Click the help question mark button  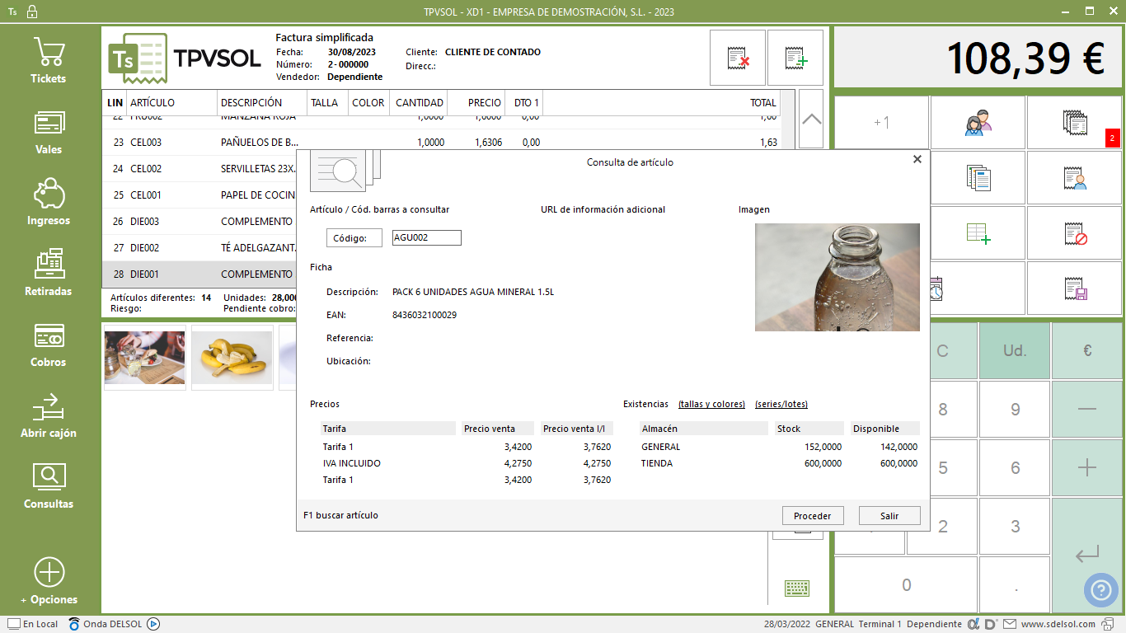[1101, 589]
